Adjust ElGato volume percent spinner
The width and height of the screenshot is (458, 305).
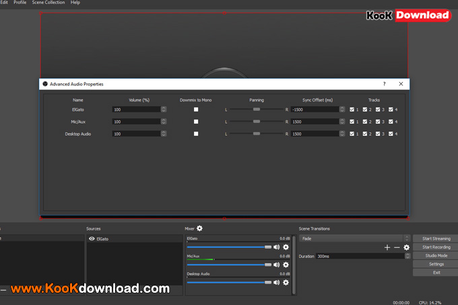164,109
